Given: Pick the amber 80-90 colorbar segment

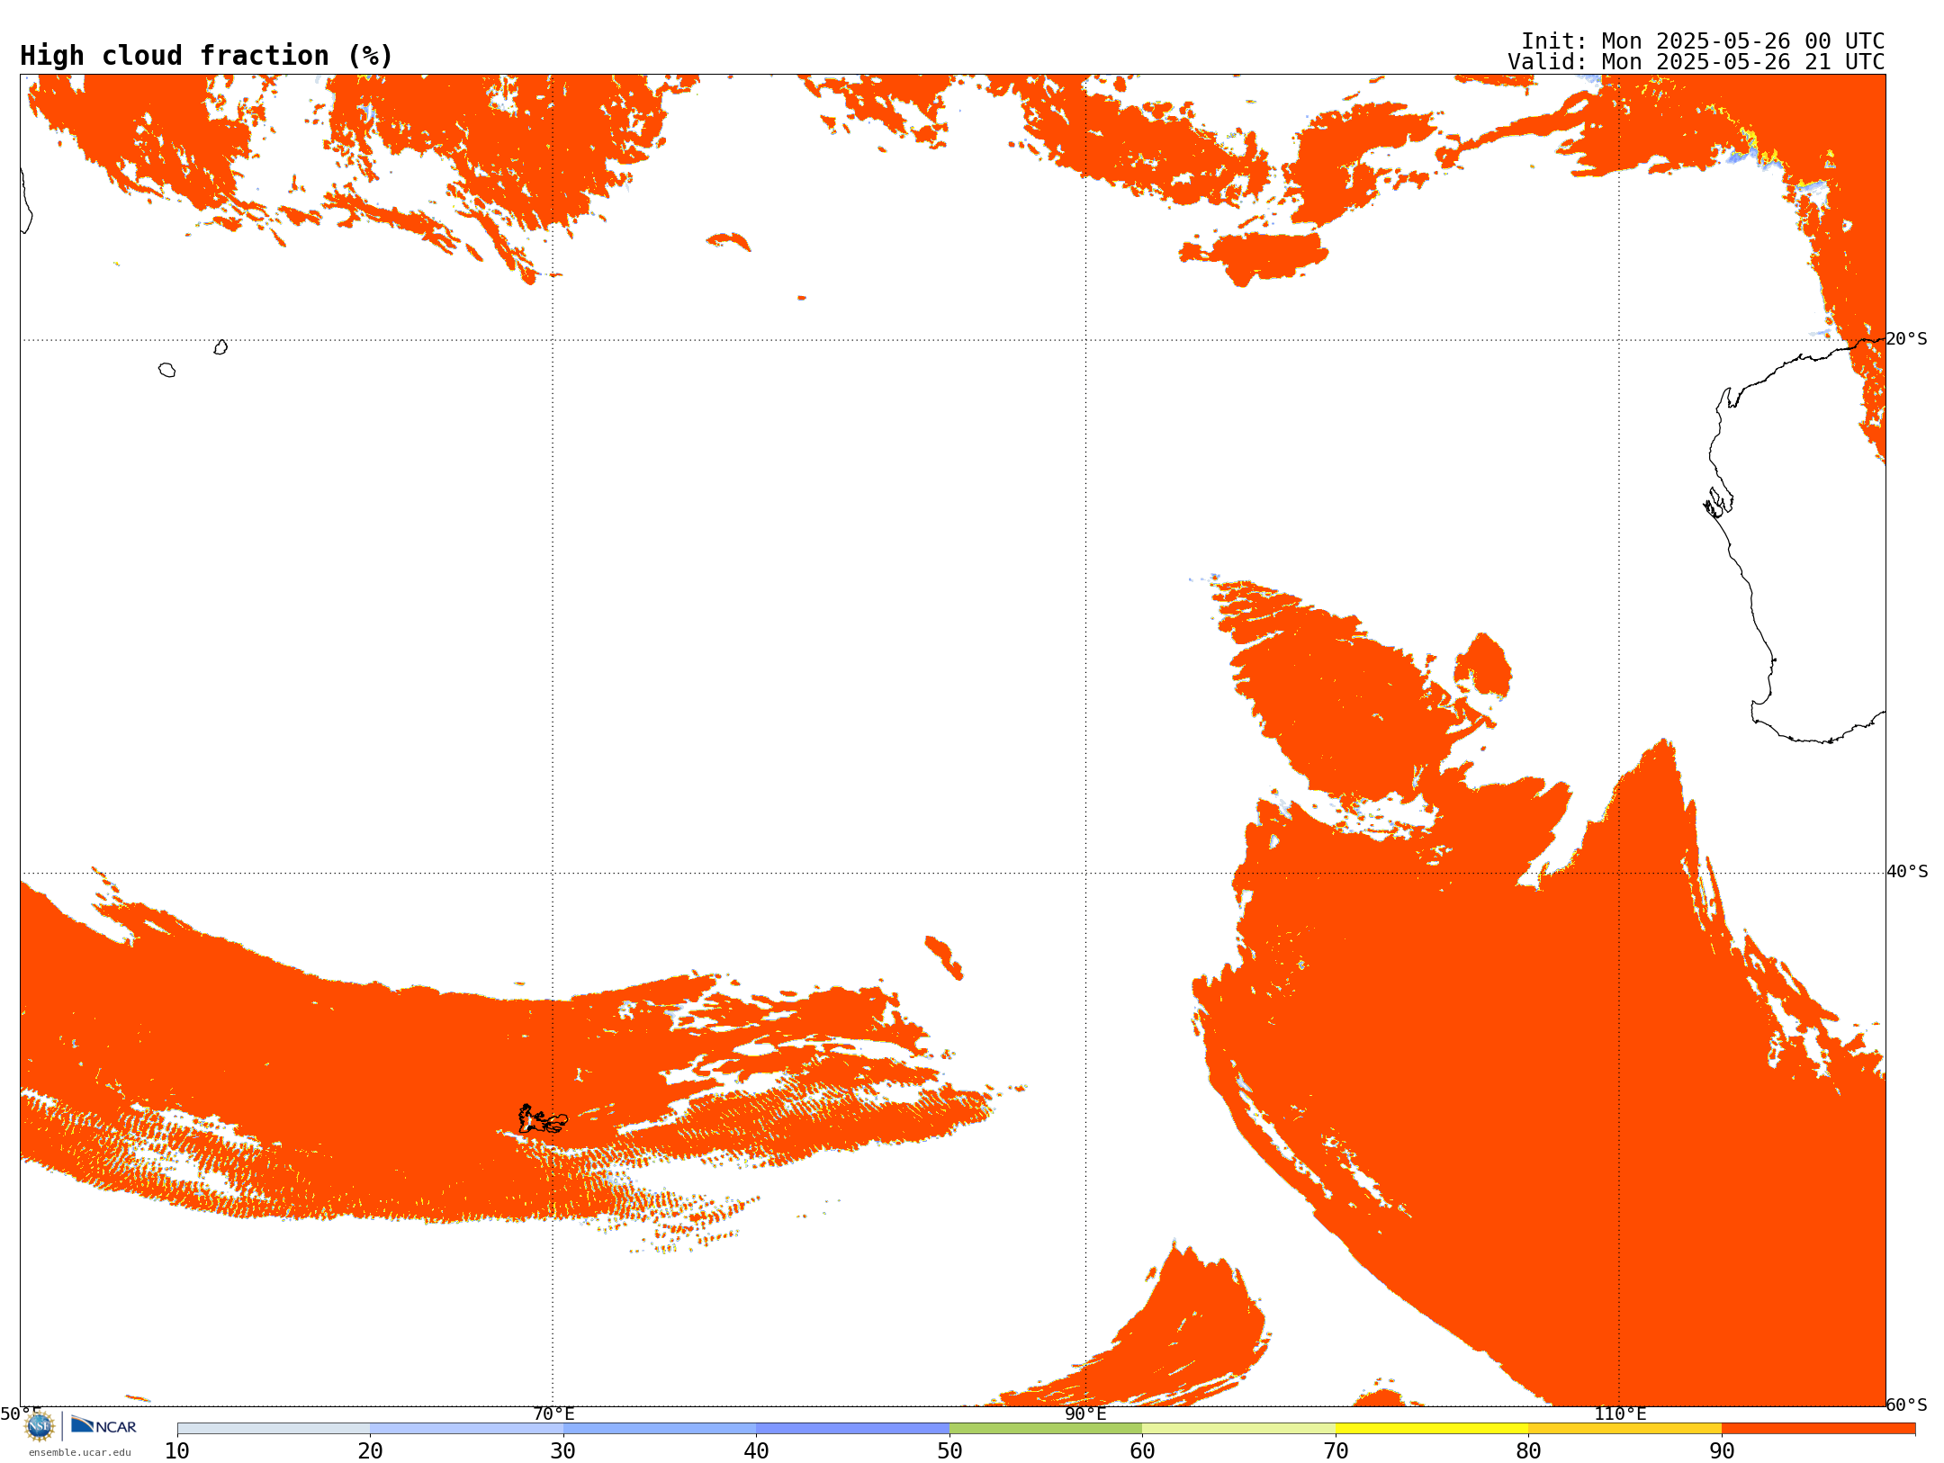Looking at the screenshot, I should 1624,1429.
